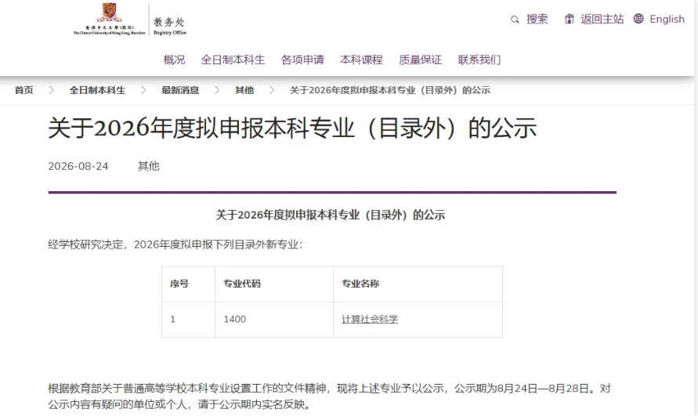The image size is (698, 416).
Task: Click the 其他 category tag under title
Action: point(148,166)
